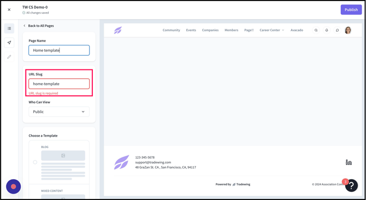Open the Companies nav item
Image resolution: width=366 pixels, height=200 pixels.
coord(210,30)
